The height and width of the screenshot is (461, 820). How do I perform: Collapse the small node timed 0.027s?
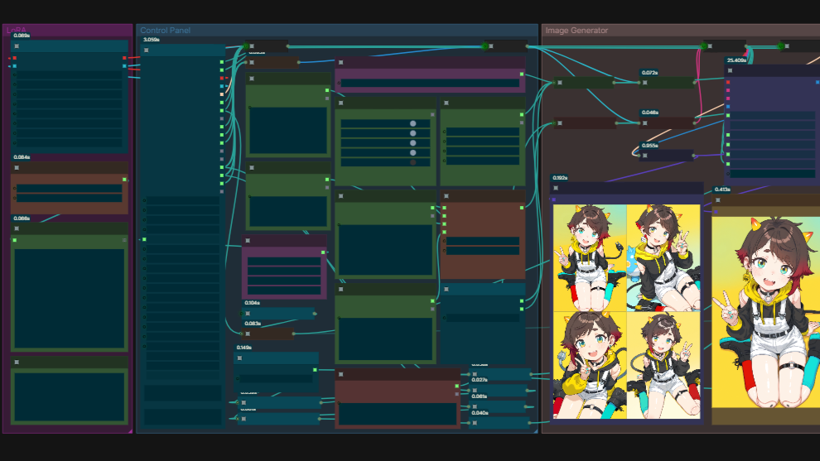(x=475, y=391)
